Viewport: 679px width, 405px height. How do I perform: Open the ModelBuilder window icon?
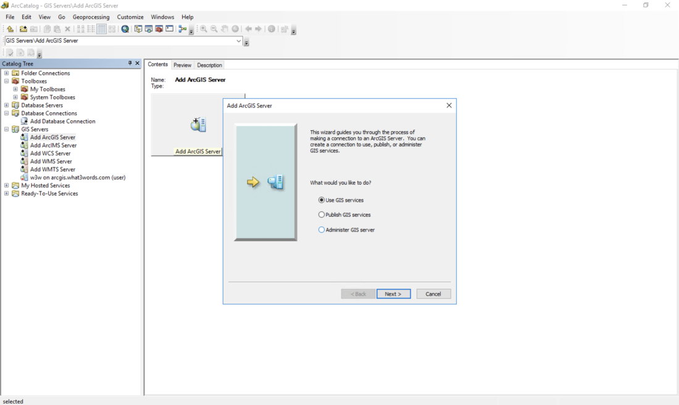click(182, 29)
